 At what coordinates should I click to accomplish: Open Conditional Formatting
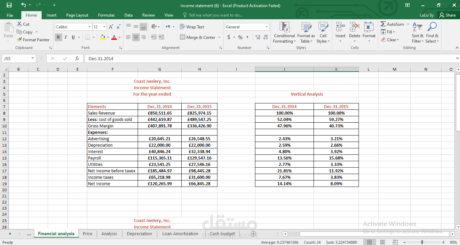pos(284,33)
